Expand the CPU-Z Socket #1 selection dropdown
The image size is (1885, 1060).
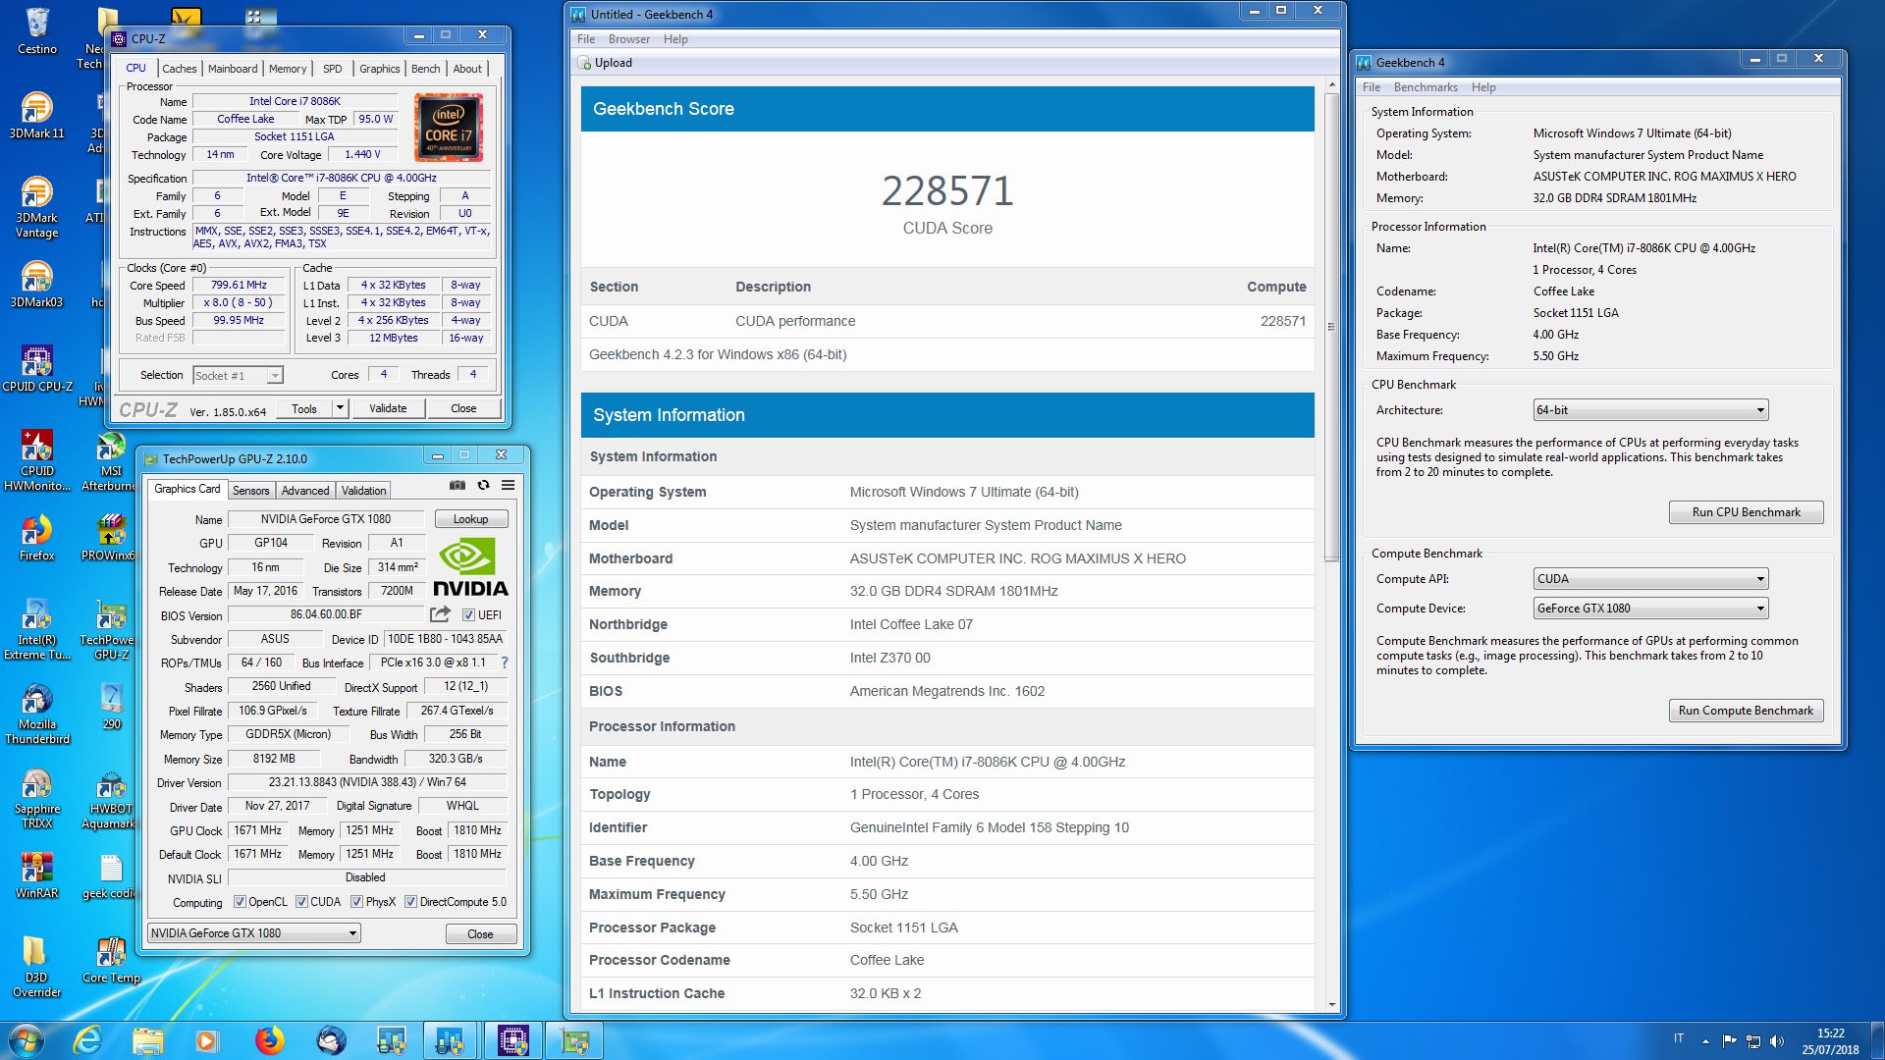(x=275, y=376)
